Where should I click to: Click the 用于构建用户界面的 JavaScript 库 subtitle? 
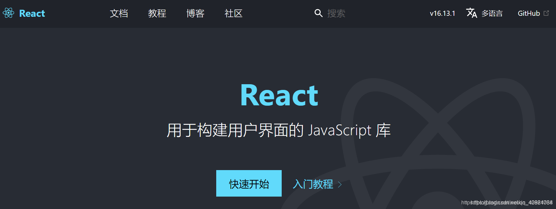pos(279,130)
